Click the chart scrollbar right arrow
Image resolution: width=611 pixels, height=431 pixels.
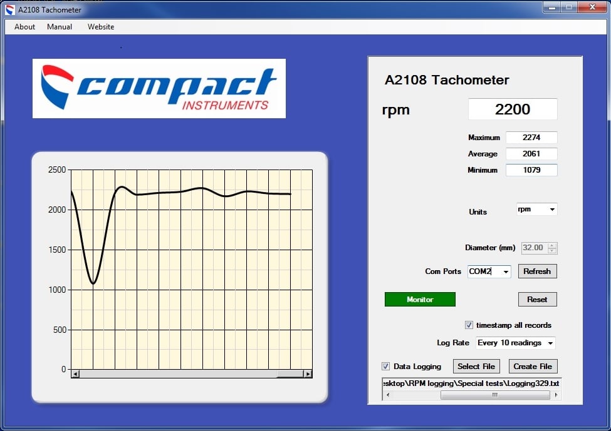coord(308,374)
